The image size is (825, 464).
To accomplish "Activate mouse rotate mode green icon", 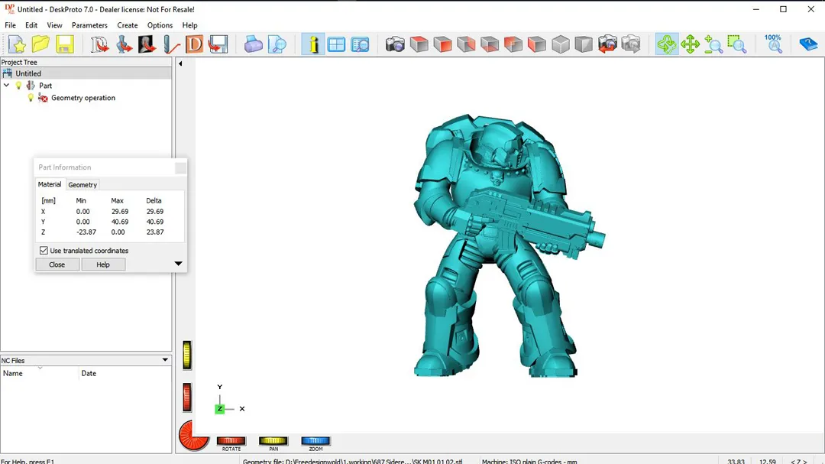I will 667,44.
